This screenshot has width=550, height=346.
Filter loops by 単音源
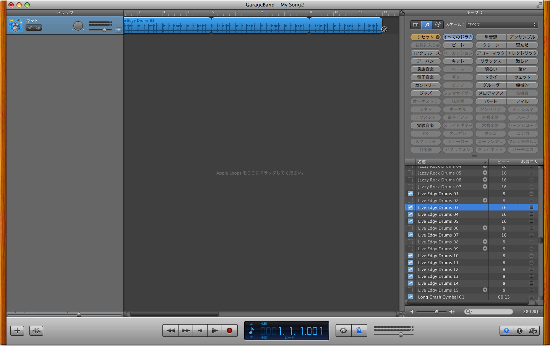[491, 37]
